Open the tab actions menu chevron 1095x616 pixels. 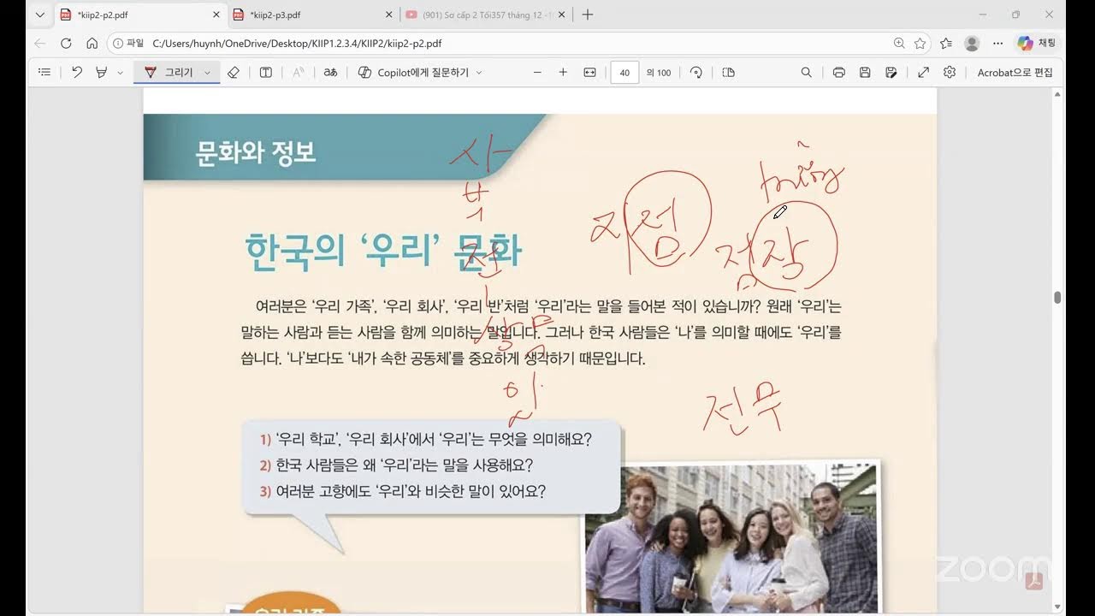40,15
